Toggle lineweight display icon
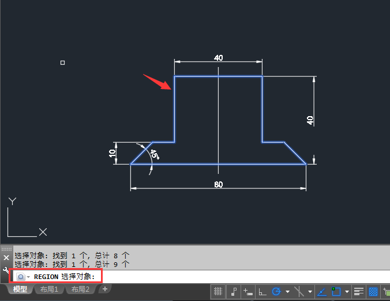 click(x=359, y=291)
